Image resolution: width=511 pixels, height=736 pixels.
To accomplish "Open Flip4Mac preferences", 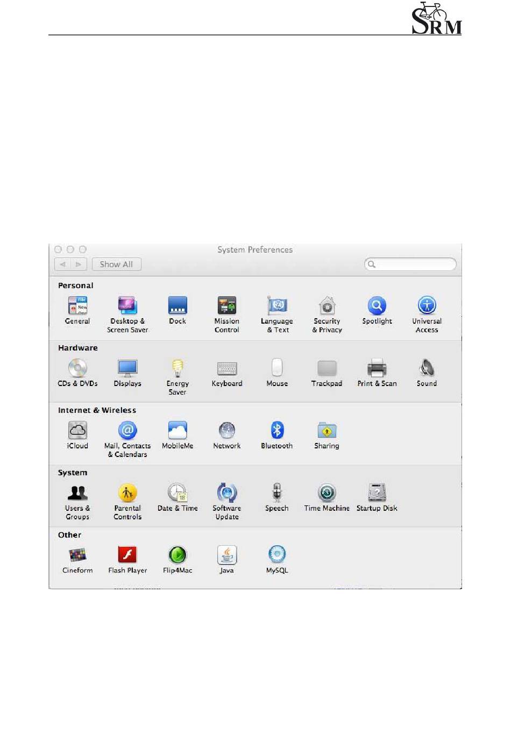I will click(178, 560).
